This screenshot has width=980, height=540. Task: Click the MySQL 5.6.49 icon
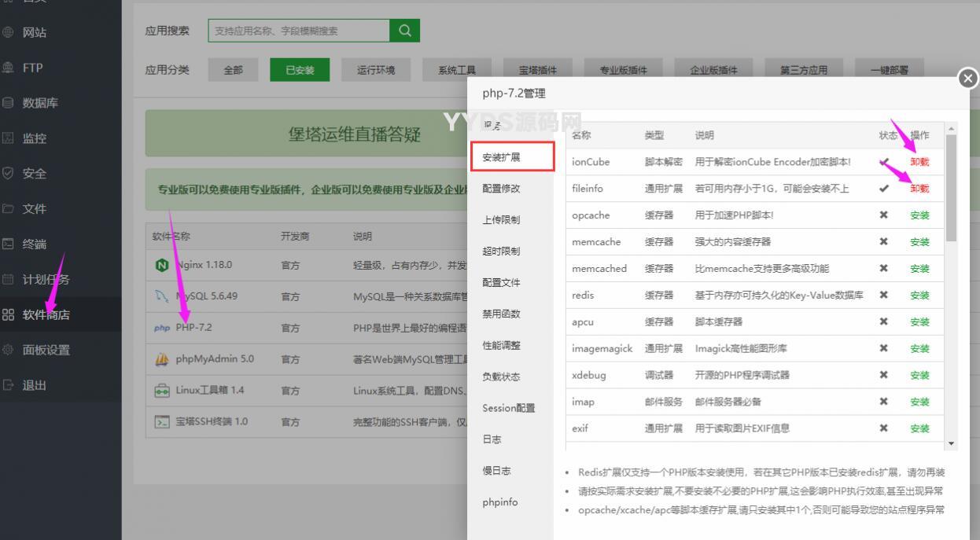tap(161, 296)
